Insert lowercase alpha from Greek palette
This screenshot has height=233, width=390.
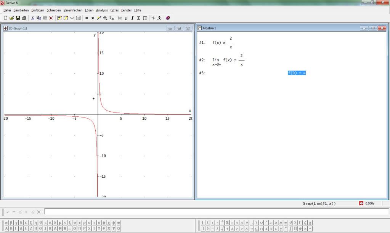[7, 223]
